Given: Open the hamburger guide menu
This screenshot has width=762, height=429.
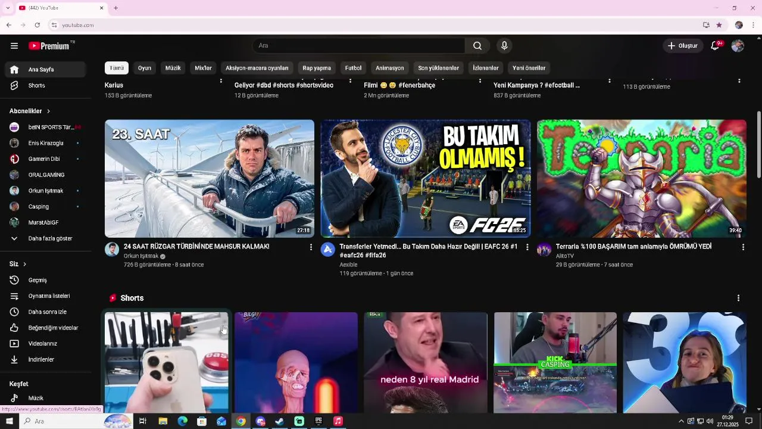Looking at the screenshot, I should point(14,46).
